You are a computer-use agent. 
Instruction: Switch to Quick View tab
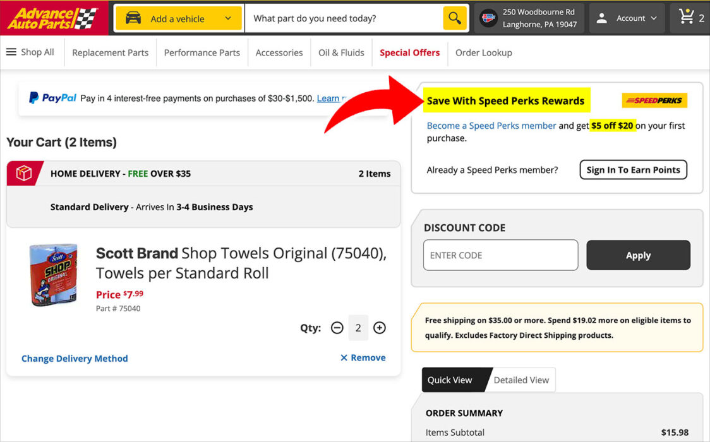(454, 380)
